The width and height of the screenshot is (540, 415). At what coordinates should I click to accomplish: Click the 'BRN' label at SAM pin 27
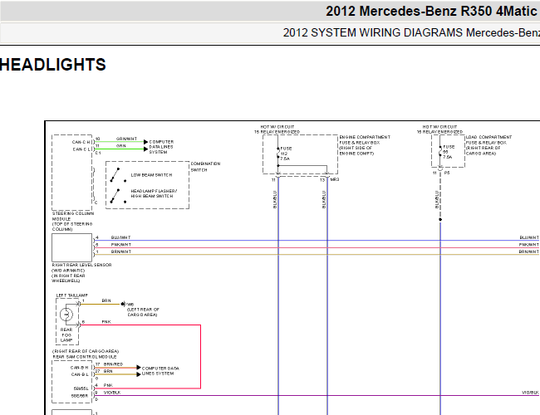point(108,371)
